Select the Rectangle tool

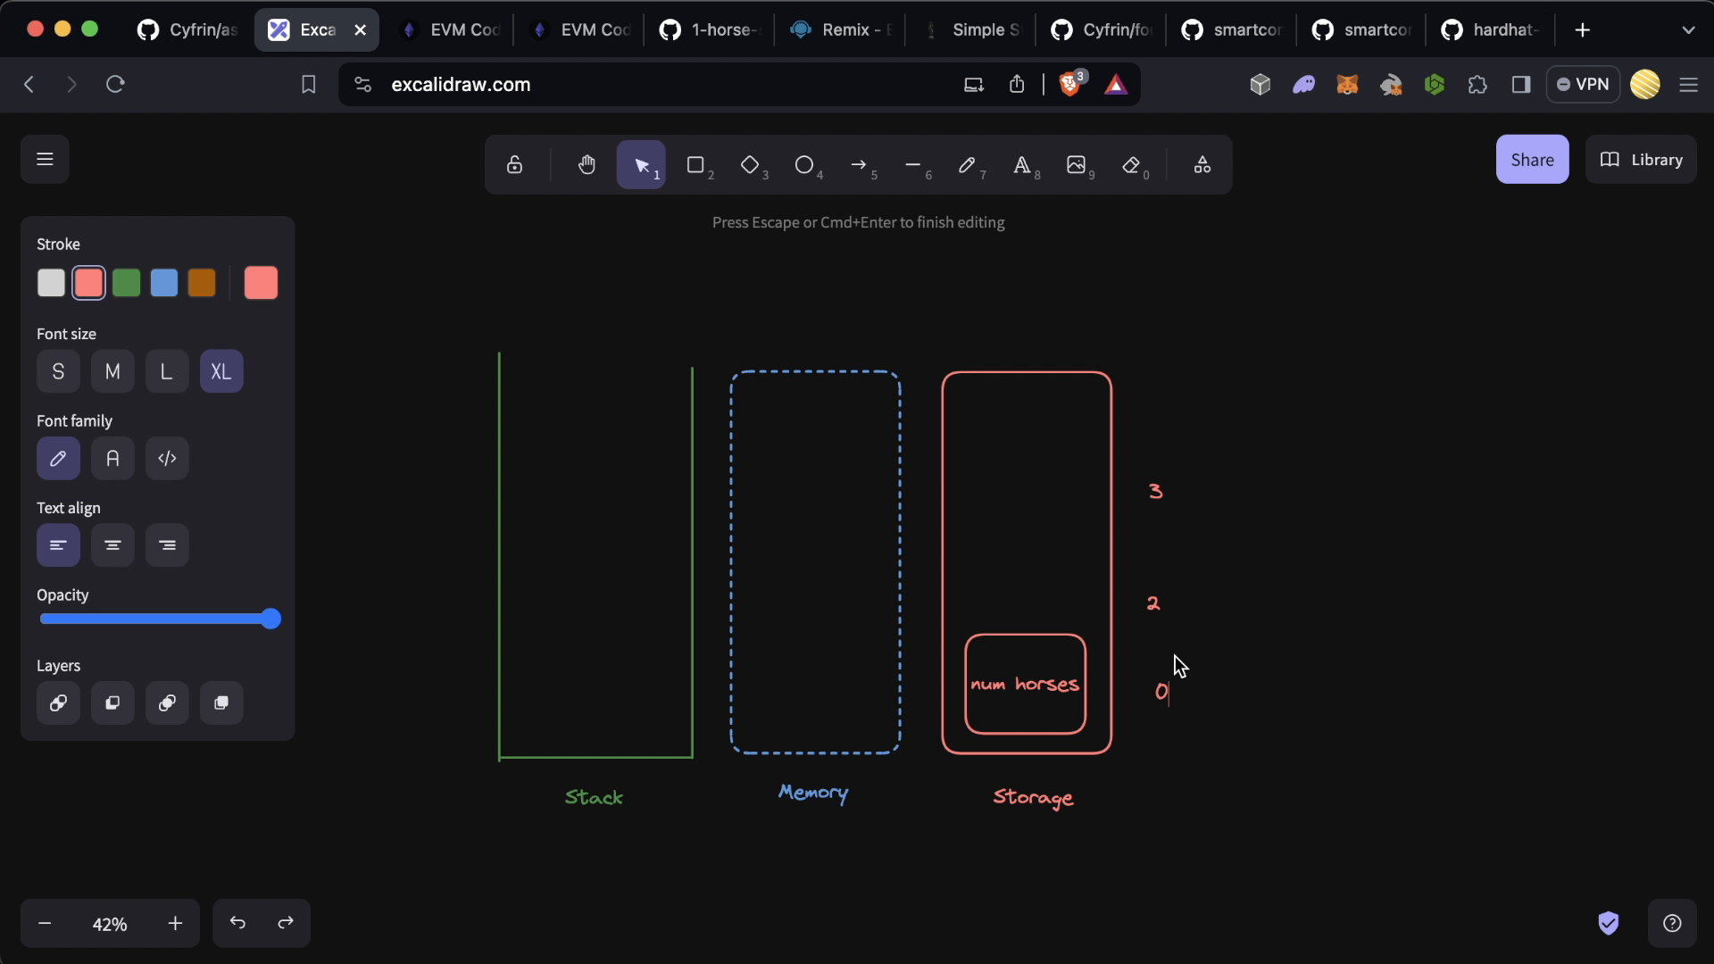point(695,165)
